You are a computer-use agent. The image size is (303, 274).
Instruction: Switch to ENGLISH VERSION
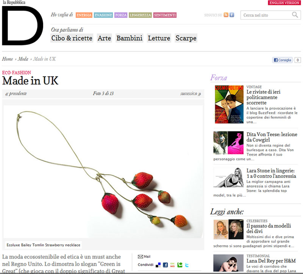point(284,3)
